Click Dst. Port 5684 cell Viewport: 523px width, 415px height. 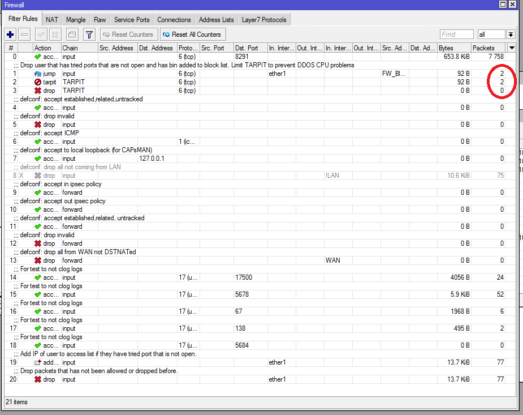(x=250, y=345)
